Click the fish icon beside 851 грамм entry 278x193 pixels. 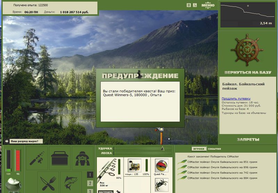coord(182,162)
